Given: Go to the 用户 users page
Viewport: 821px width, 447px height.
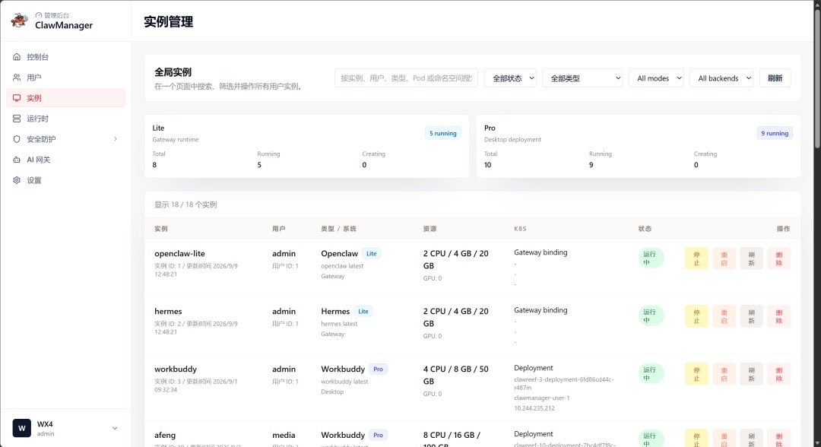Looking at the screenshot, I should pyautogui.click(x=65, y=78).
